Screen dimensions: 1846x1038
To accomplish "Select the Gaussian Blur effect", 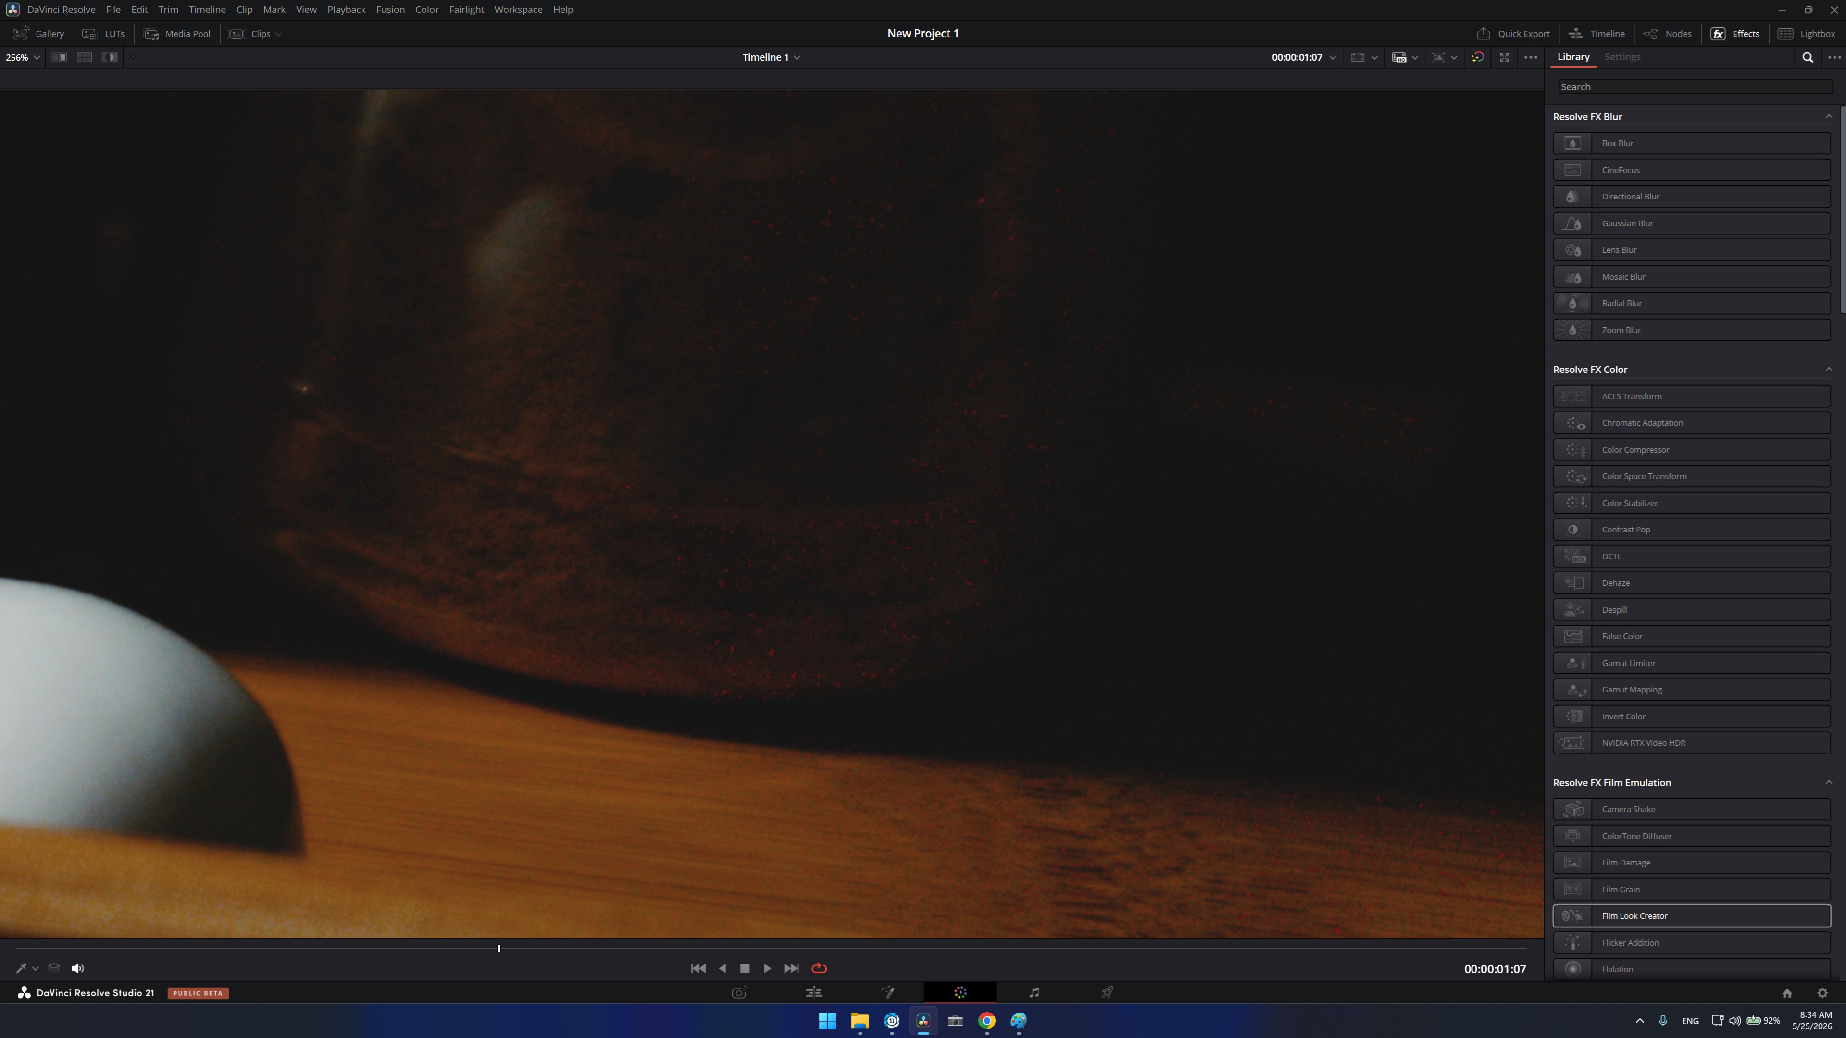I will pyautogui.click(x=1692, y=223).
